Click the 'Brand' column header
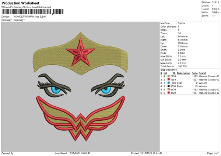This screenshot has height=156, width=221. coord(202,73)
